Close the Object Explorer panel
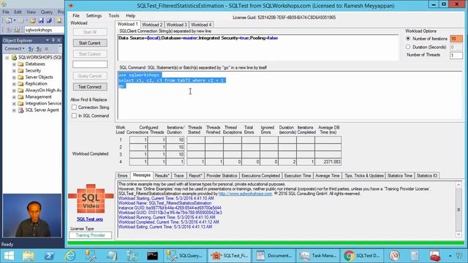This screenshot has height=263, width=468. [x=58, y=40]
